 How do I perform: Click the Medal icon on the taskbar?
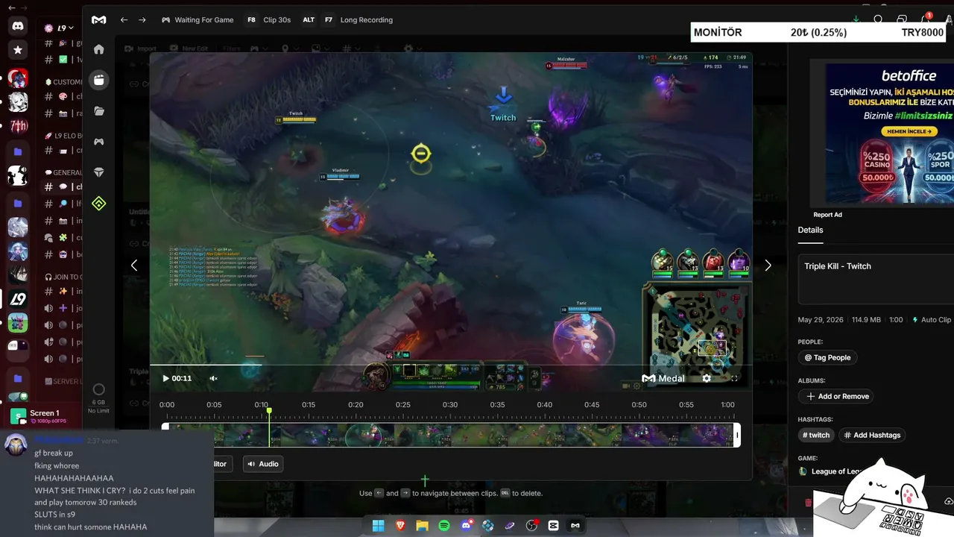pos(575,525)
